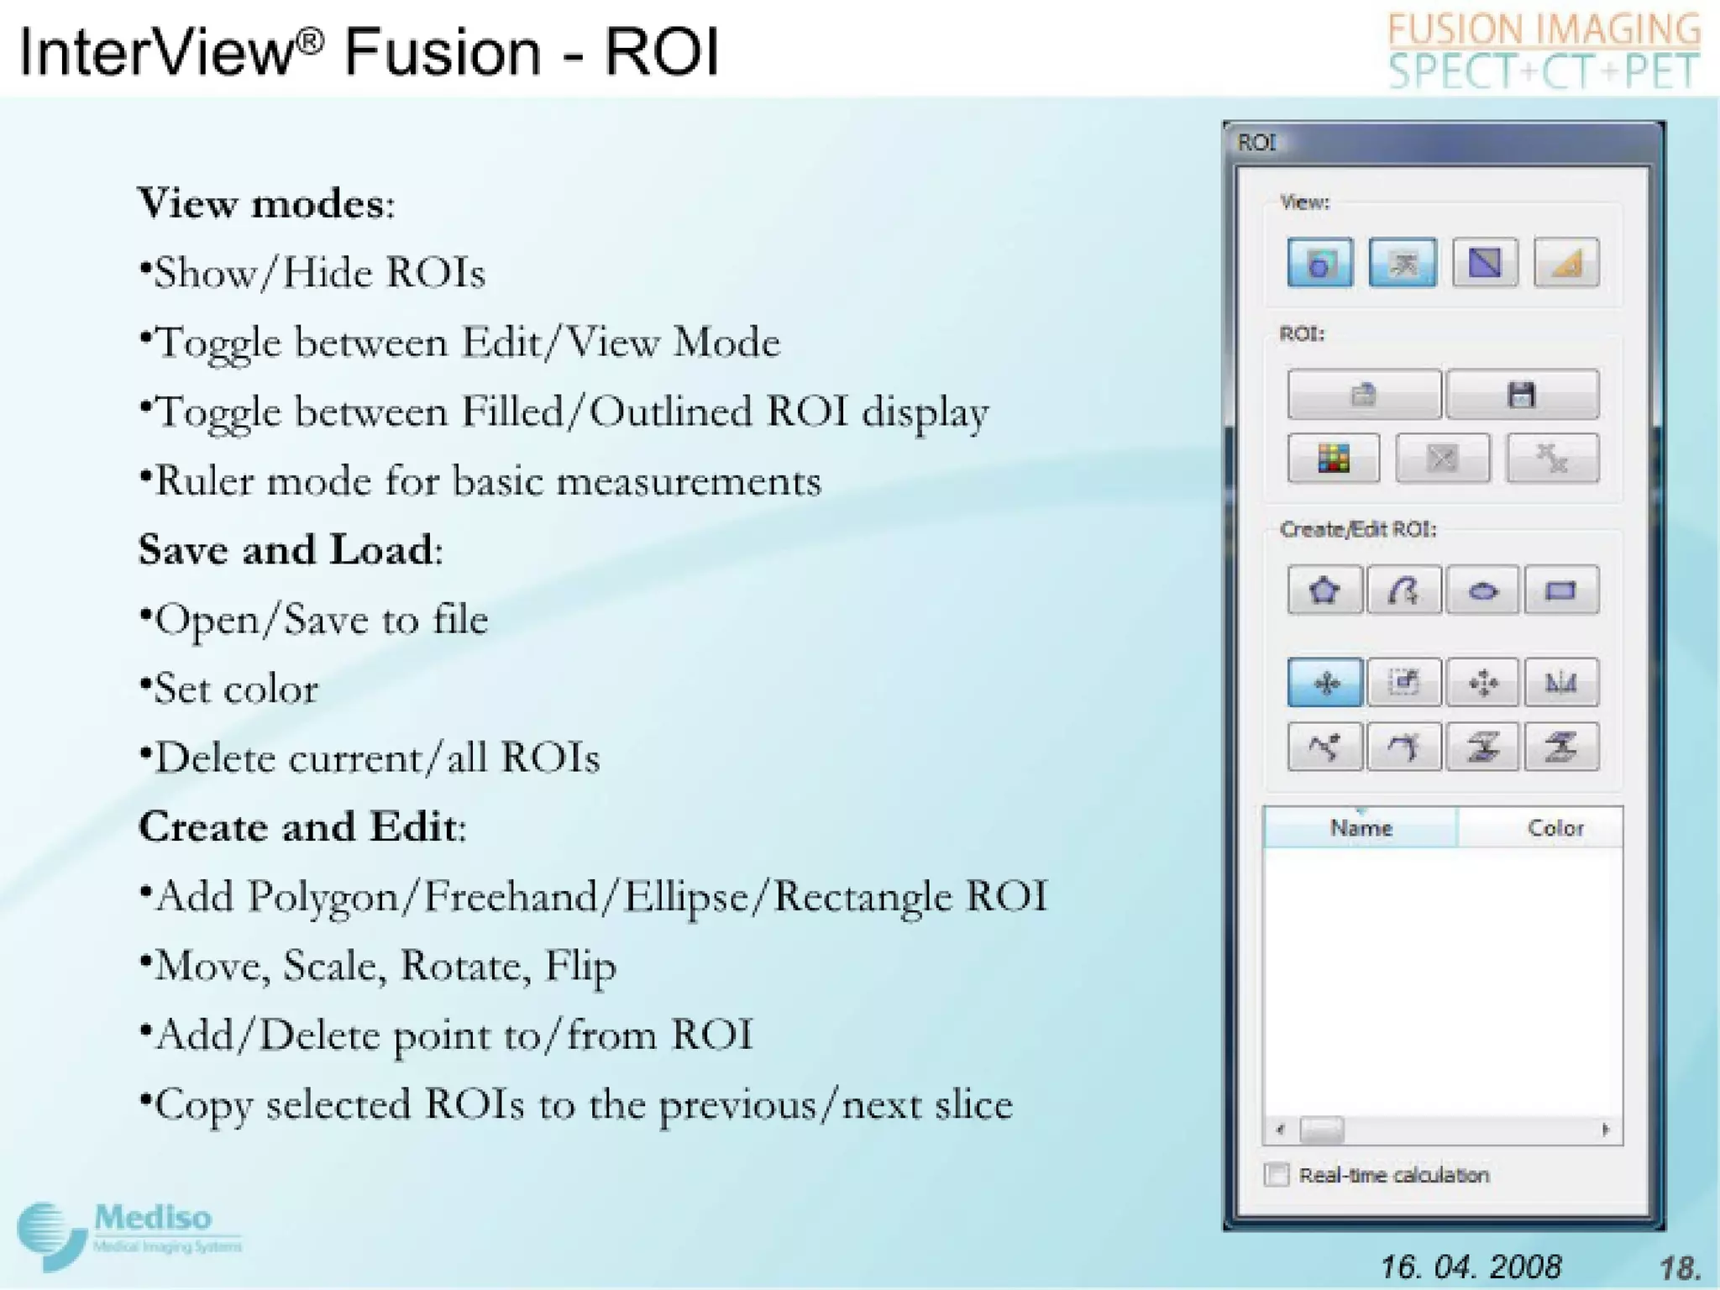Click horizontal scrollbar thumb in ROI list
Image resolution: width=1720 pixels, height=1290 pixels.
coord(1322,1130)
